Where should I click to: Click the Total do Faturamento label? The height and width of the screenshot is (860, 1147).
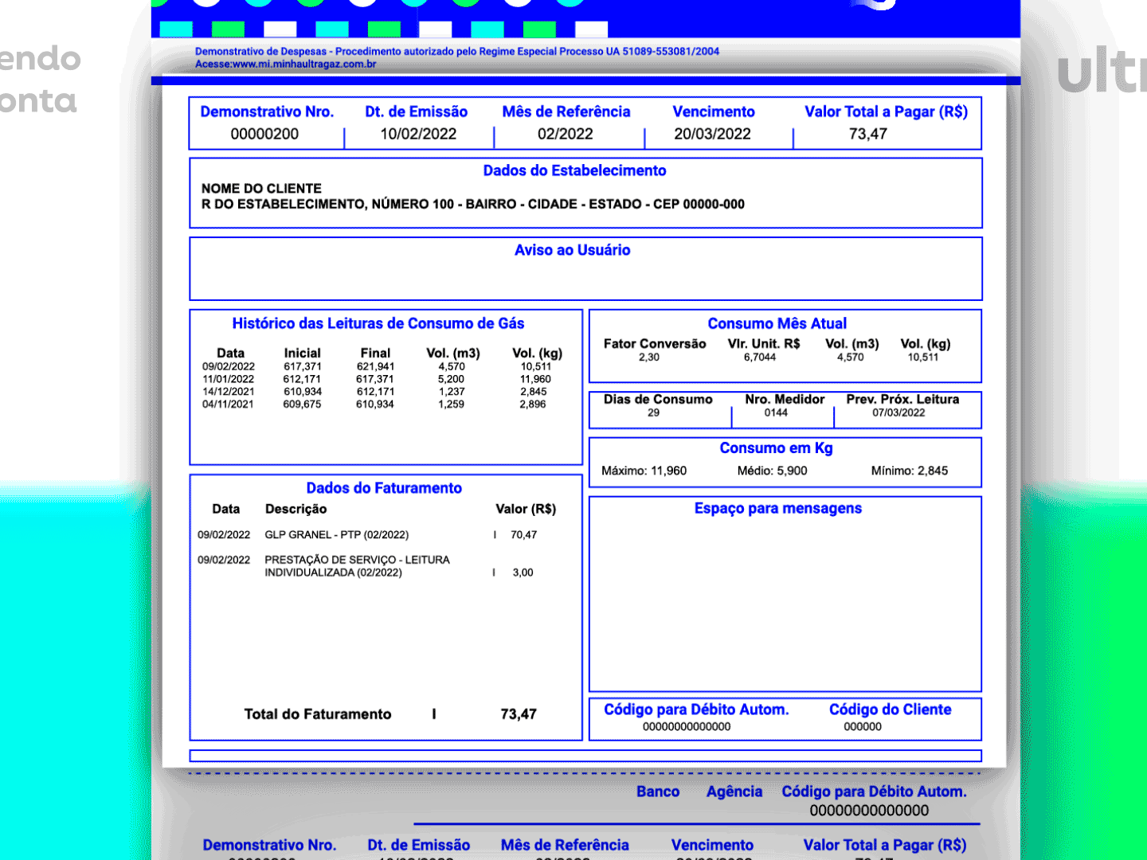point(318,714)
